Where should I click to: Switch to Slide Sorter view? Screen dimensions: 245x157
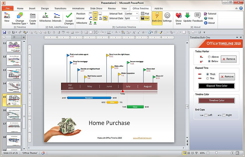pyautogui.click(x=189, y=153)
